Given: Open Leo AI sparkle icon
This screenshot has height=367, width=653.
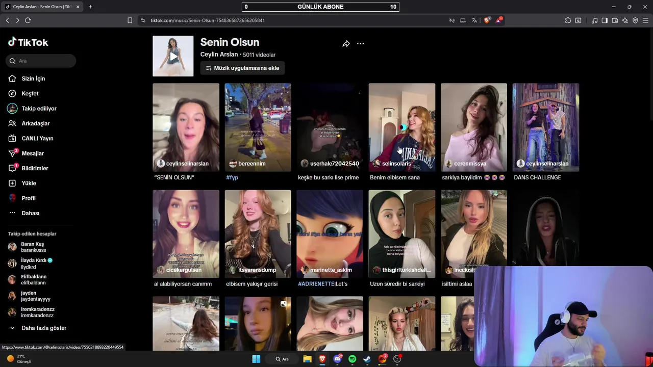Looking at the screenshot, I should pyautogui.click(x=625, y=20).
